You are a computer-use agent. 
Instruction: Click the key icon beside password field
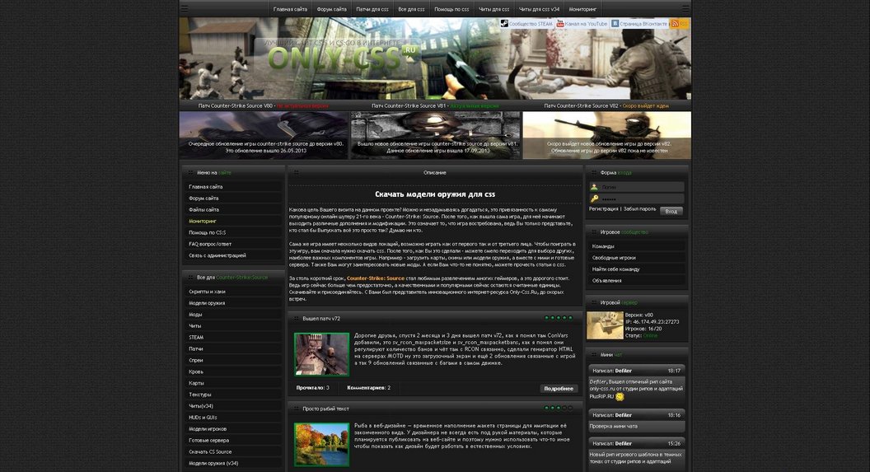[x=594, y=199]
